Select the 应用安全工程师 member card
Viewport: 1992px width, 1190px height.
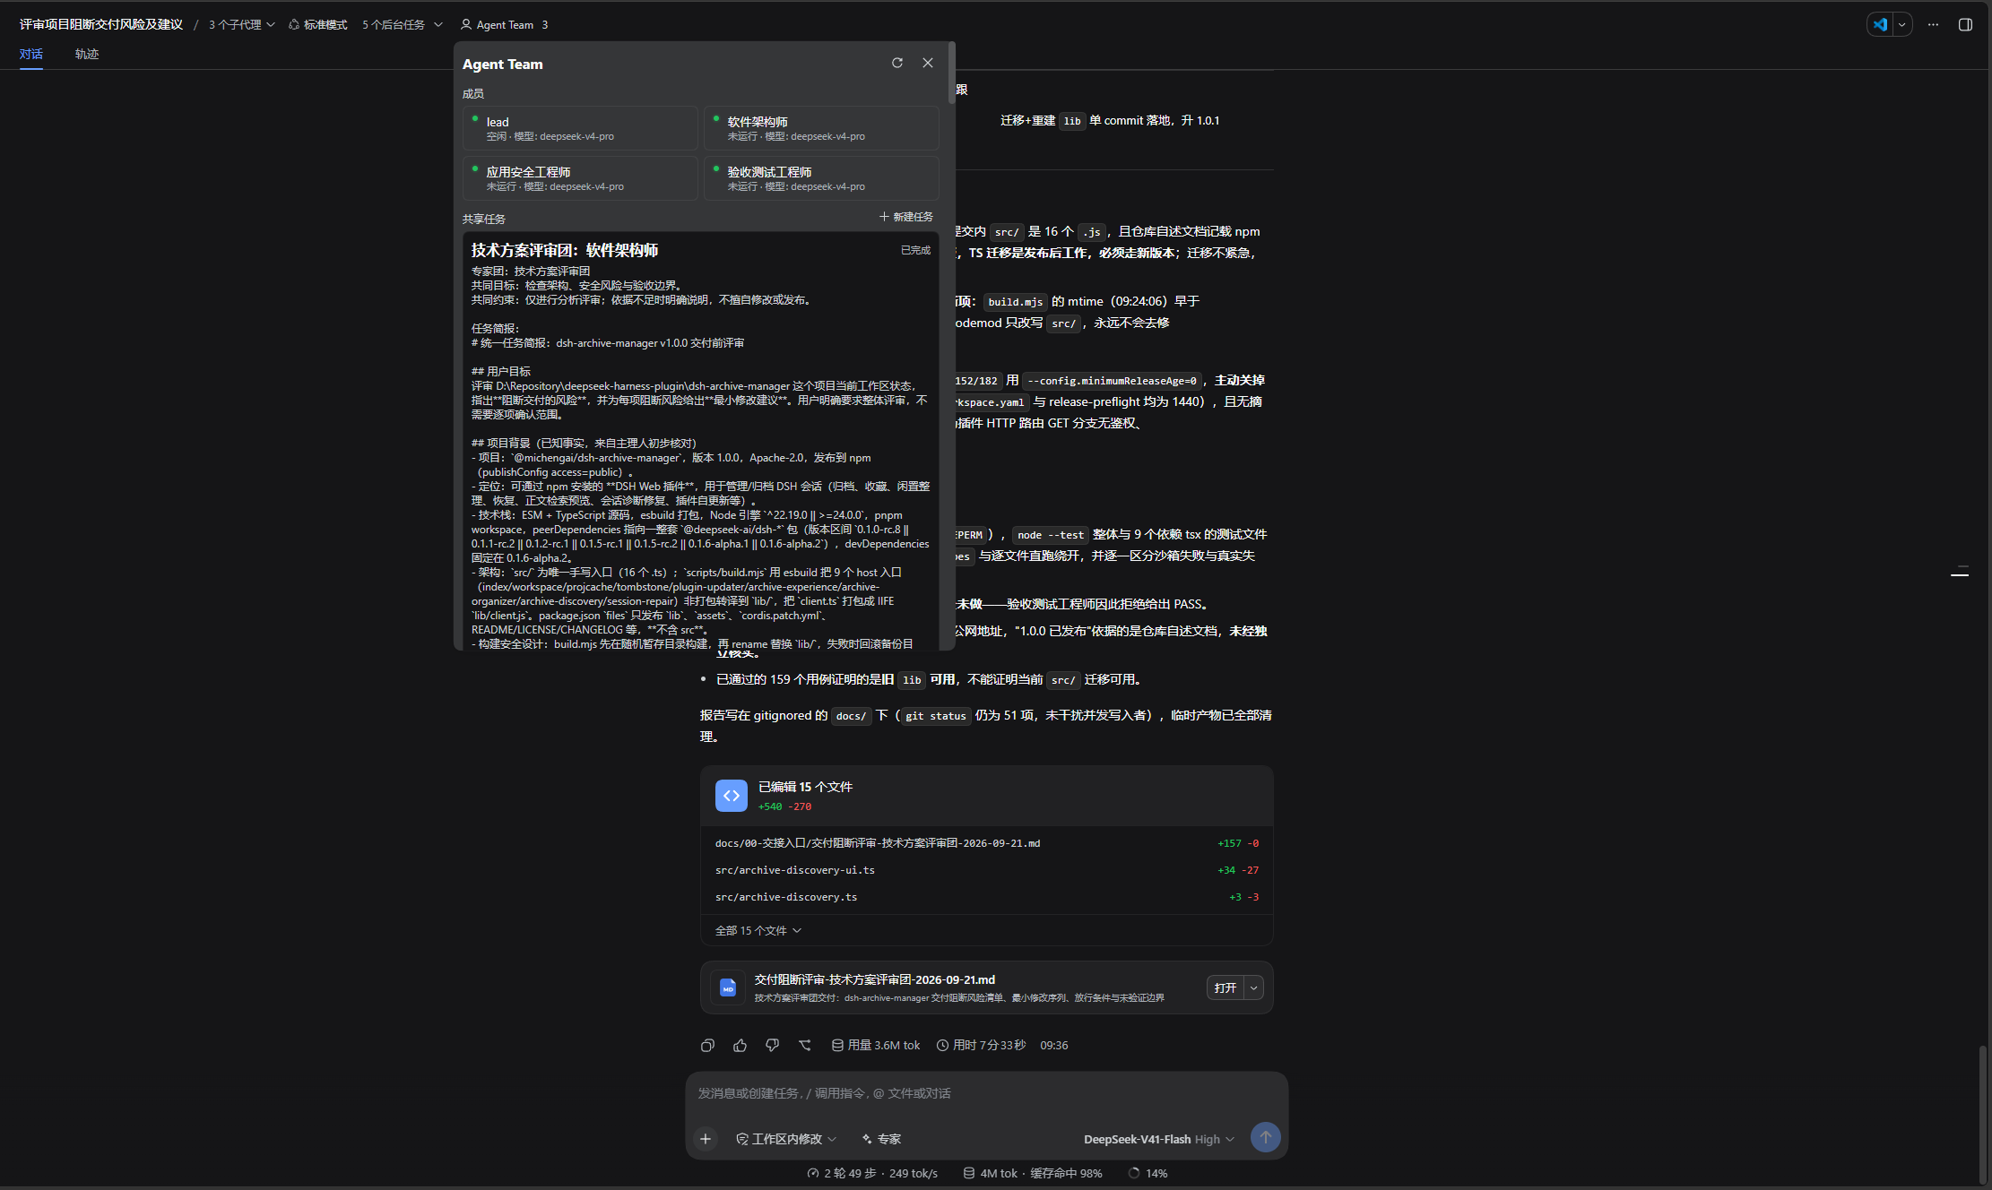pos(580,178)
